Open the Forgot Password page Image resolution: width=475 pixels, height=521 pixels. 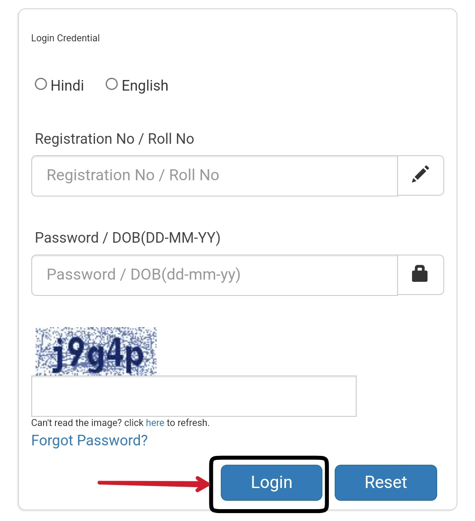(89, 440)
